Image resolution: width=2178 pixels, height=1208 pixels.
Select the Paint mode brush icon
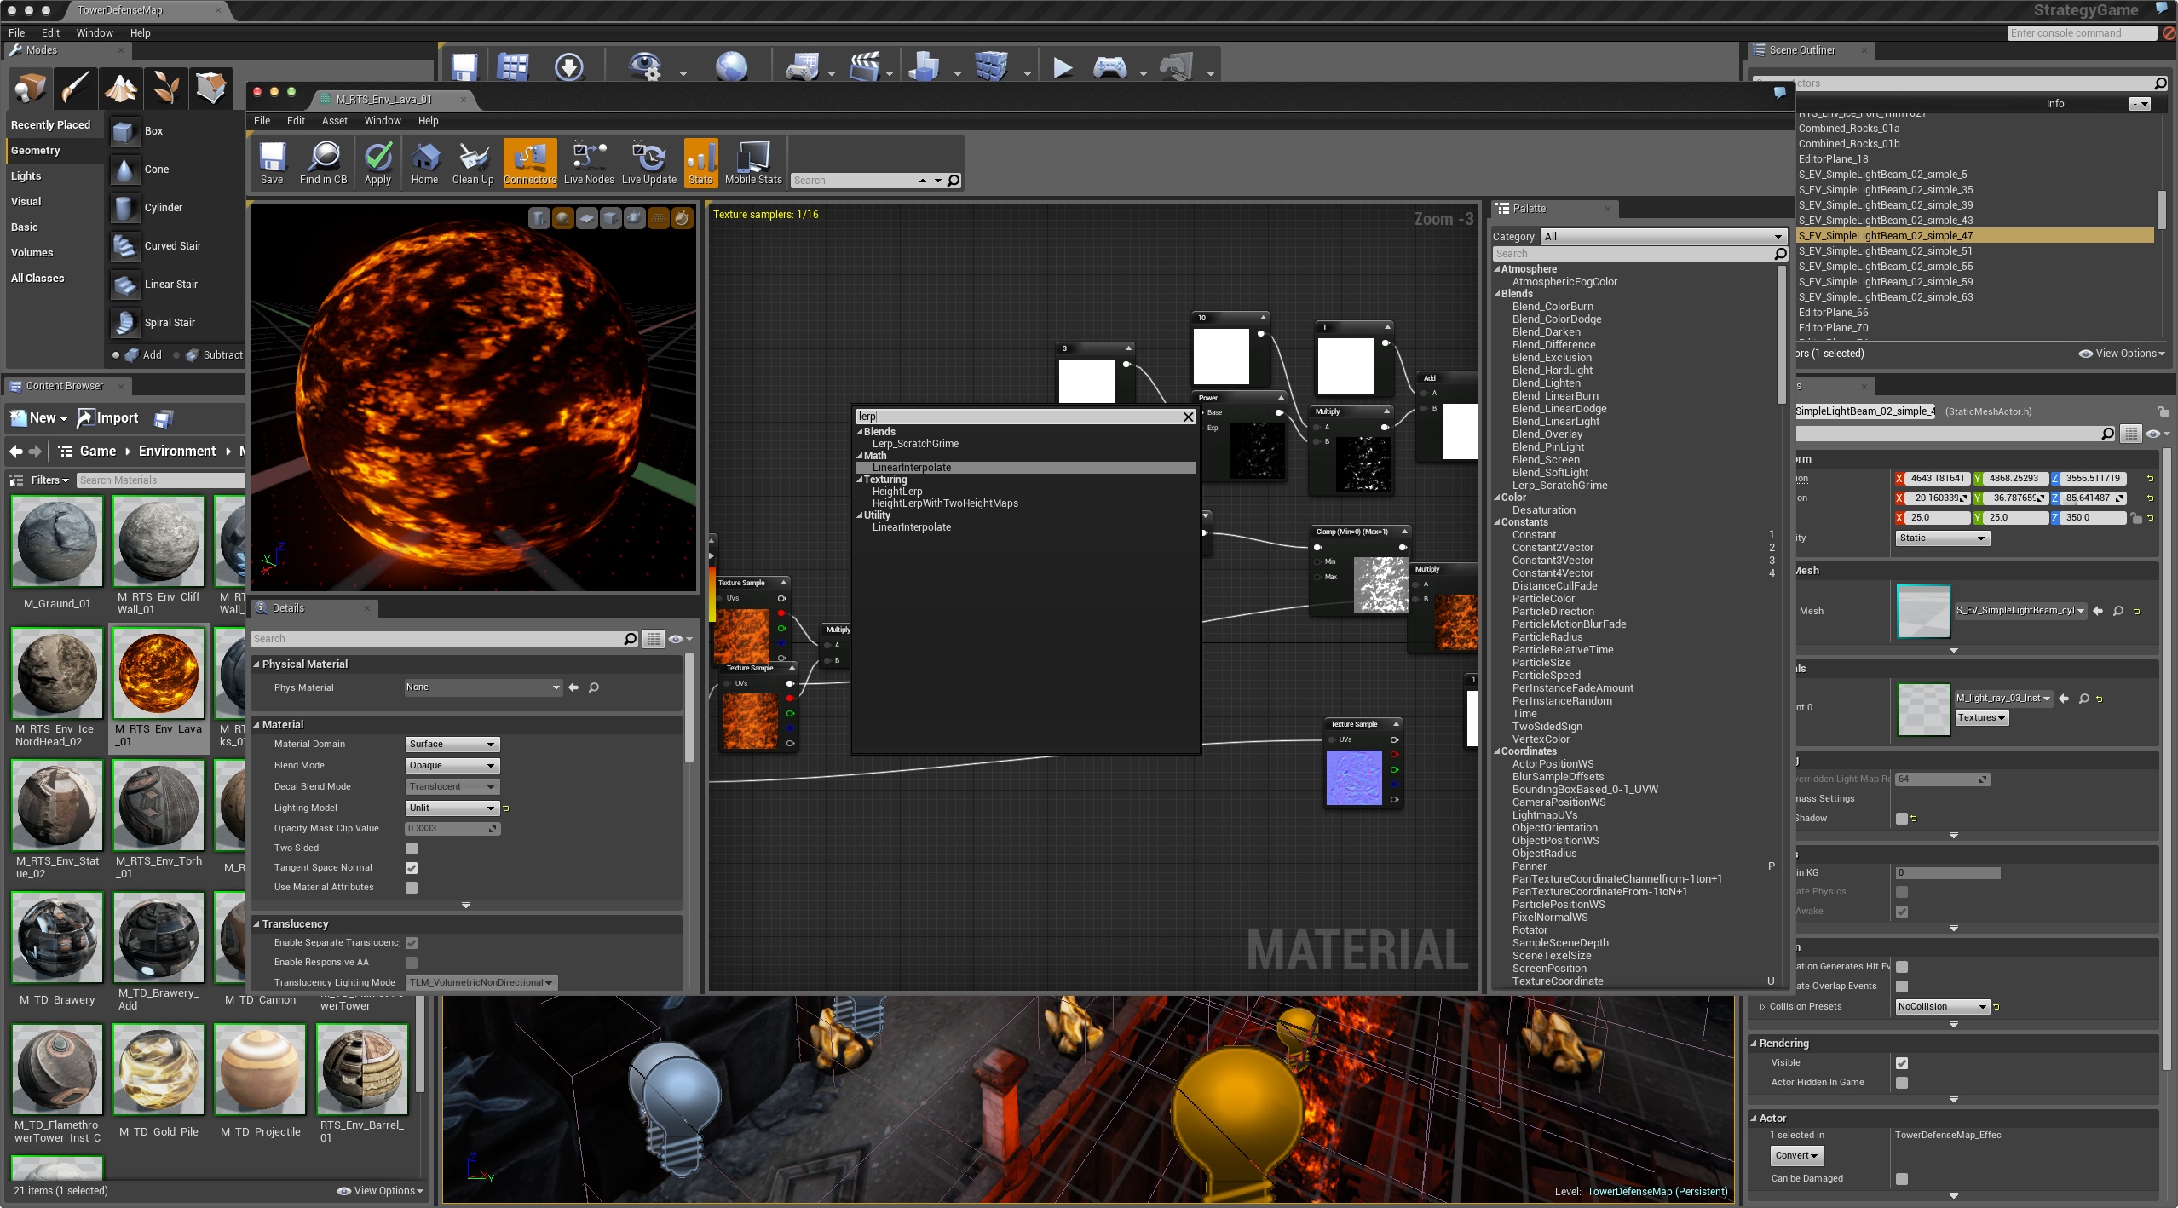75,88
